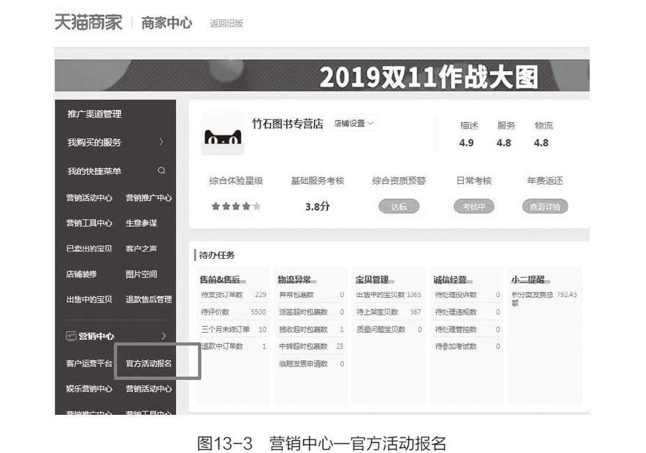The image size is (646, 453).
Task: Open 客户运营平台 in sidebar
Action: [89, 363]
